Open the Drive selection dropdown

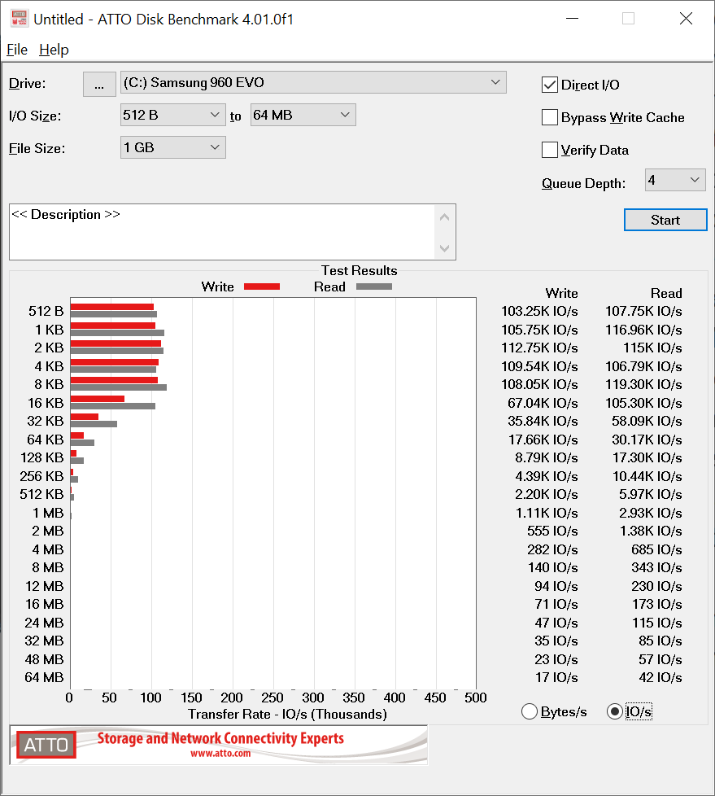point(313,82)
